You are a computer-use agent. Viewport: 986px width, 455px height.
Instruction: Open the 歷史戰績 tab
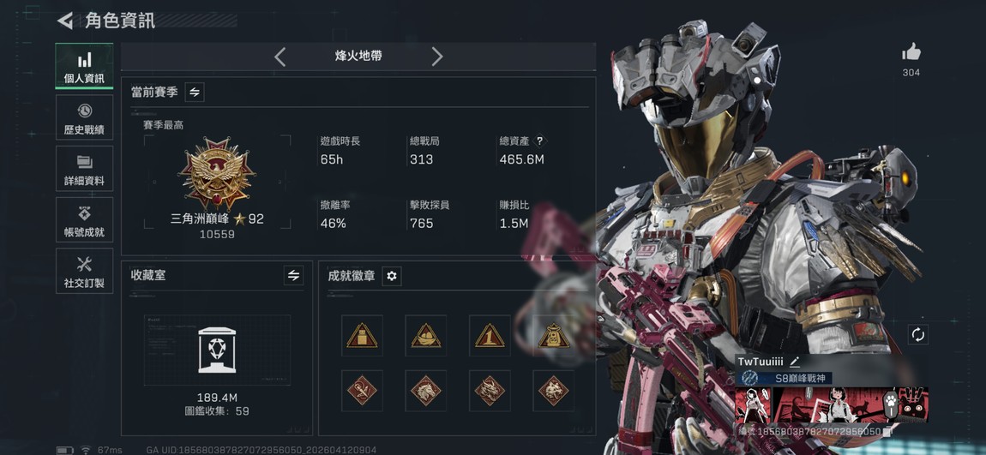84,117
